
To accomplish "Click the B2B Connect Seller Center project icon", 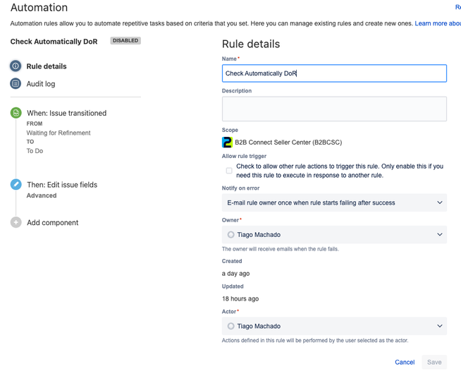I will tap(227, 142).
